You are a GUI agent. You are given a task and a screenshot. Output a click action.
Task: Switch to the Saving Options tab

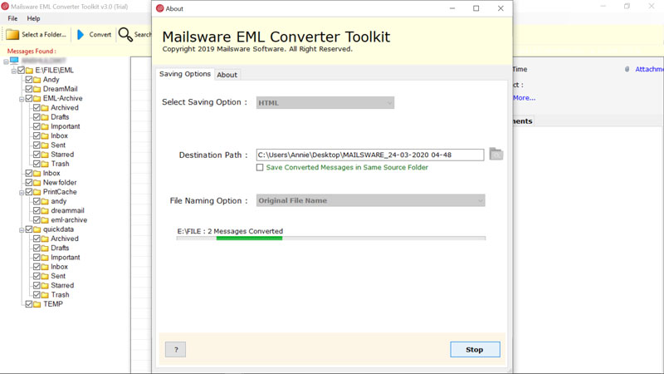[185, 74]
